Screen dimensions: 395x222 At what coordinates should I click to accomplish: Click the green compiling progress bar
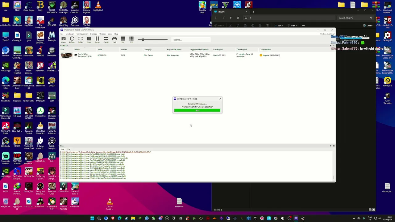(197, 110)
